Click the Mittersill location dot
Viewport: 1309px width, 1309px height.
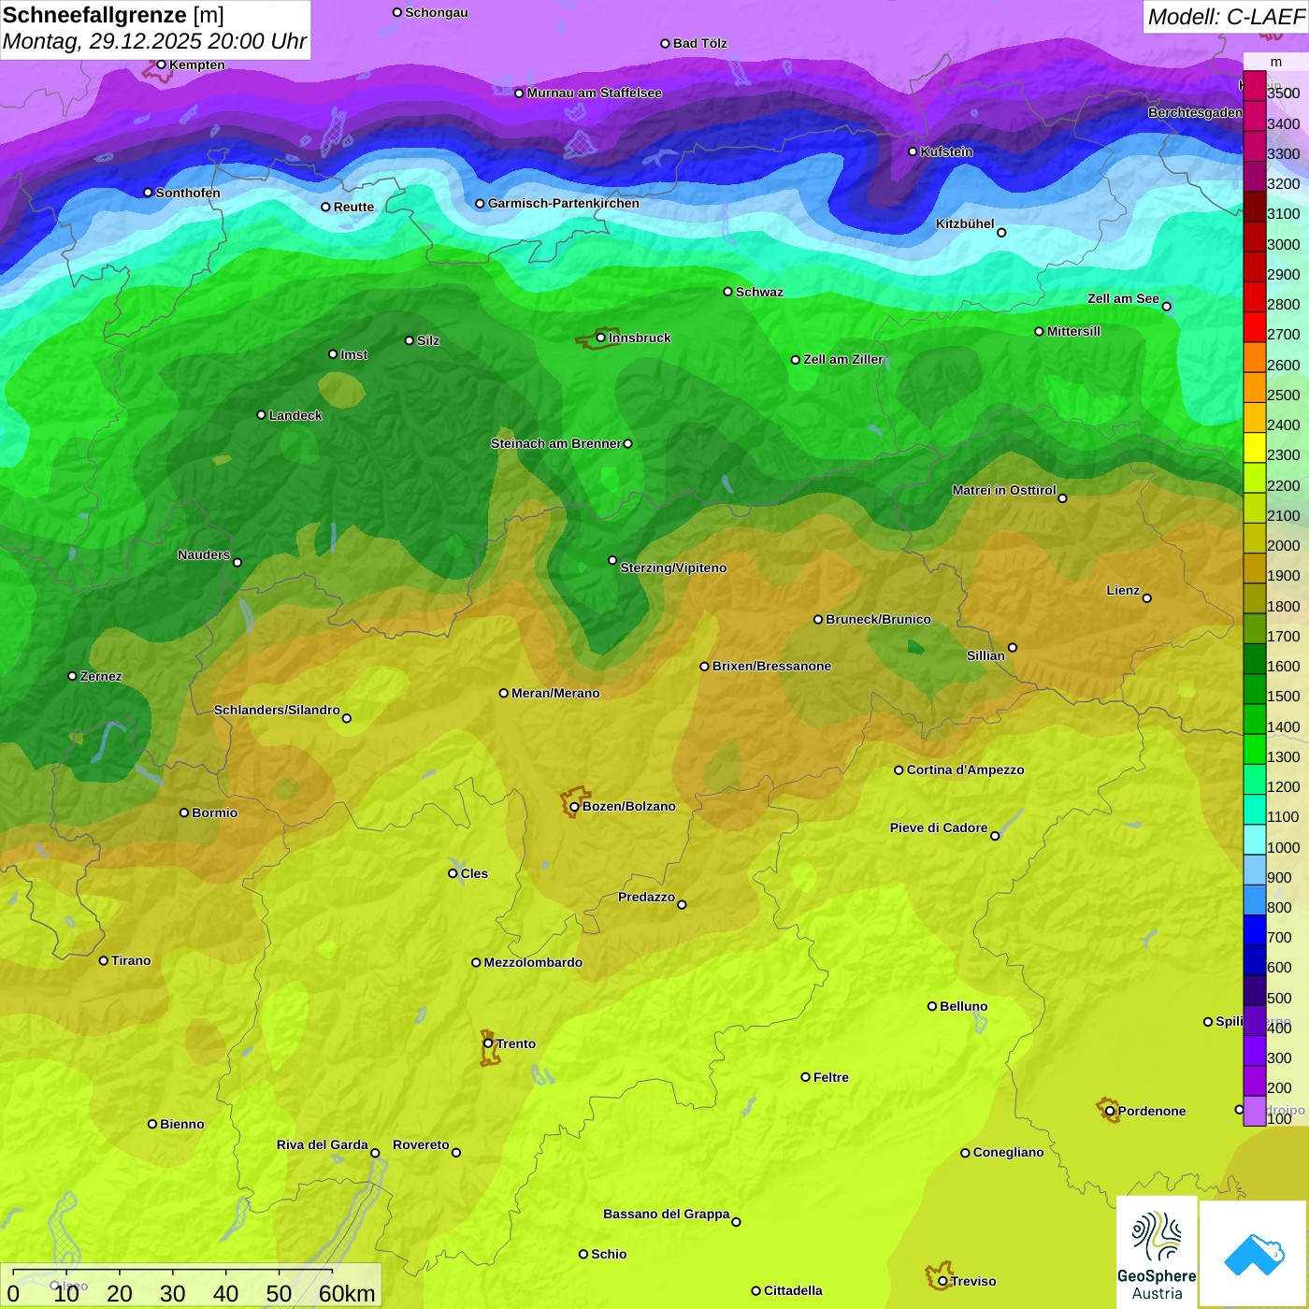click(x=1039, y=331)
